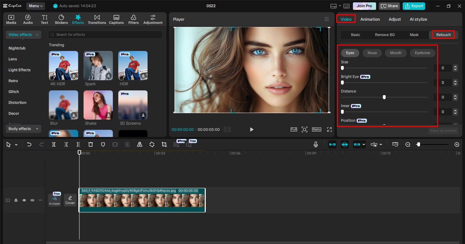Click the Delete icon in the timeline toolbar
This screenshot has width=465, height=244.
(90, 144)
